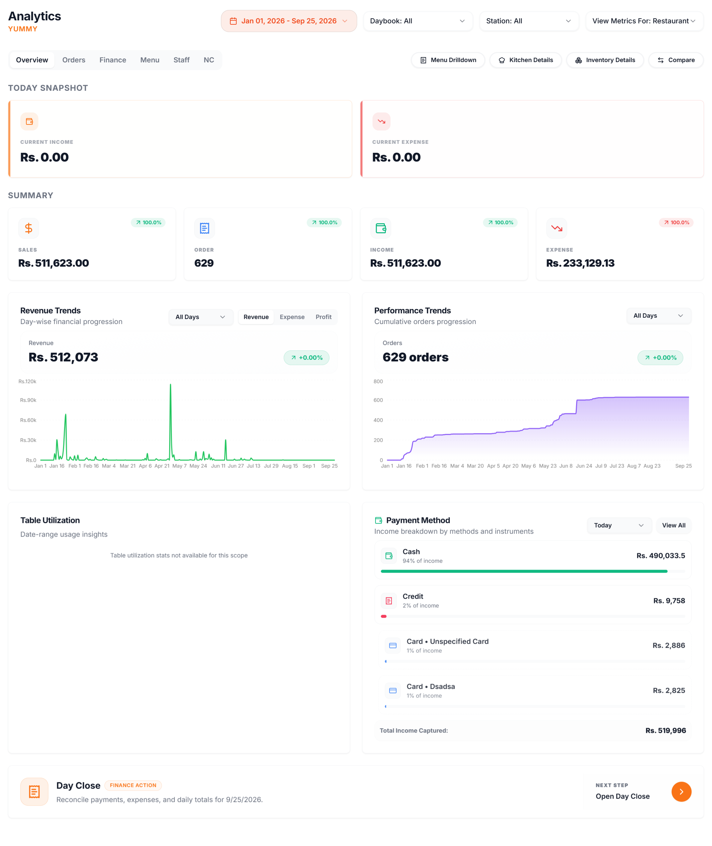Open View Metrics For: Restaurant dropdown
The image size is (712, 846).
click(644, 21)
